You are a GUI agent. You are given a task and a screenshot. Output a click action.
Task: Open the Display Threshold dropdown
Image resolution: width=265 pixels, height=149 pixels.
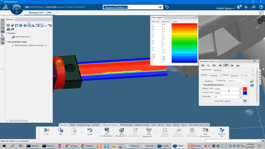[x=215, y=76]
